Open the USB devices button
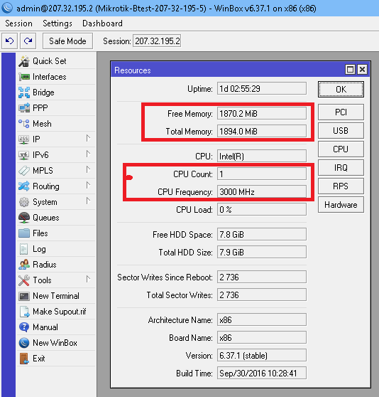Image resolution: width=379 pixels, height=397 pixels. click(341, 131)
